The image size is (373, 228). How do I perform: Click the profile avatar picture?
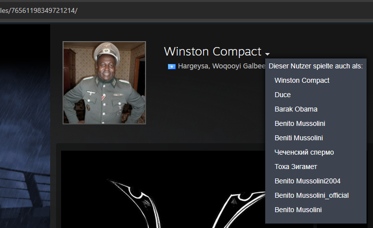point(104,82)
